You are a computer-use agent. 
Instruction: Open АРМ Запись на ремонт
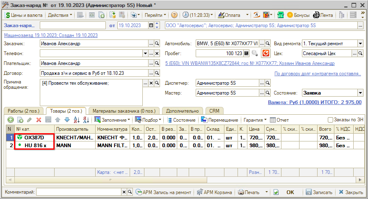163,192
